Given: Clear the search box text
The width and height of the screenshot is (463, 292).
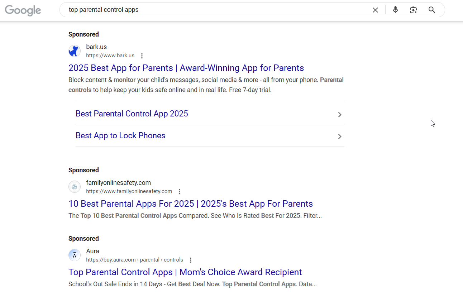Looking at the screenshot, I should pyautogui.click(x=375, y=10).
